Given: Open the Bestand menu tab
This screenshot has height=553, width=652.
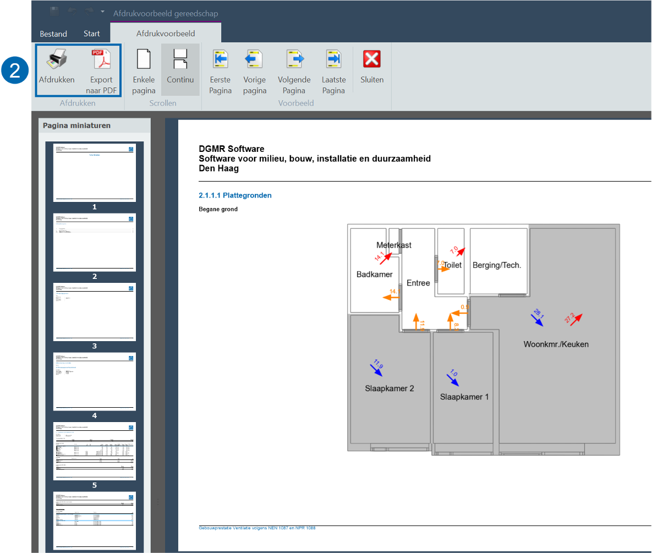Looking at the screenshot, I should tap(53, 34).
